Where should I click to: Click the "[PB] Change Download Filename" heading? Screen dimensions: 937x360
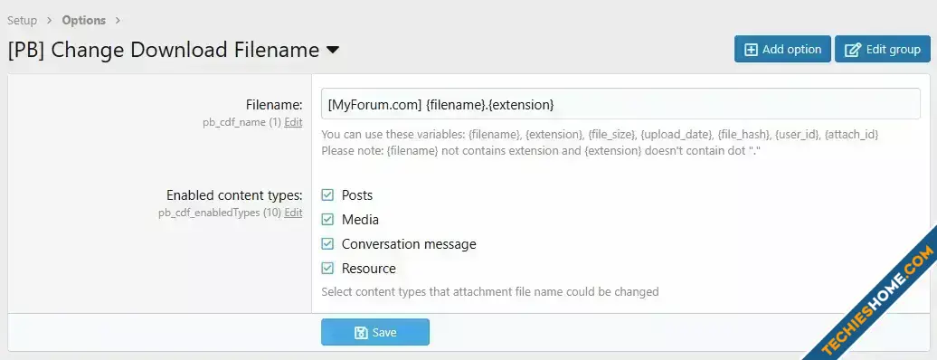coord(164,50)
